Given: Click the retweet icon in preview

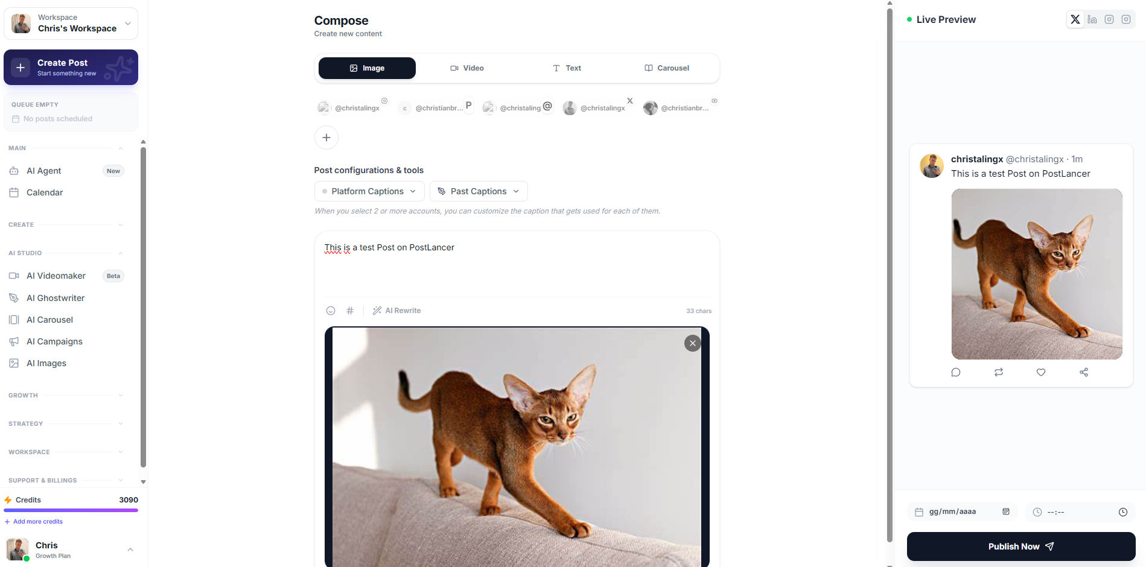Looking at the screenshot, I should point(999,372).
